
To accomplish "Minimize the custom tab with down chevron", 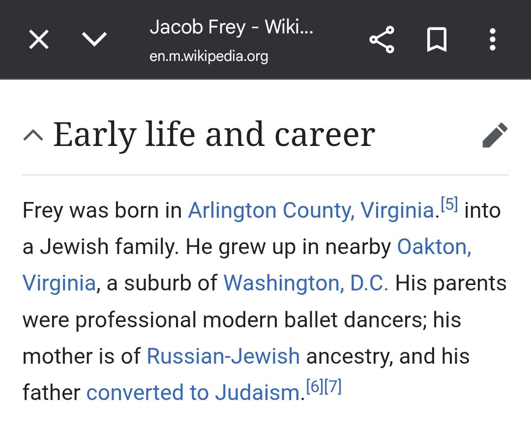I will coord(94,39).
